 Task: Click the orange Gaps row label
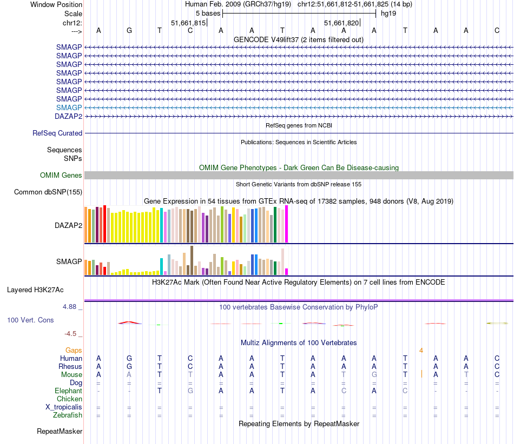(x=74, y=351)
